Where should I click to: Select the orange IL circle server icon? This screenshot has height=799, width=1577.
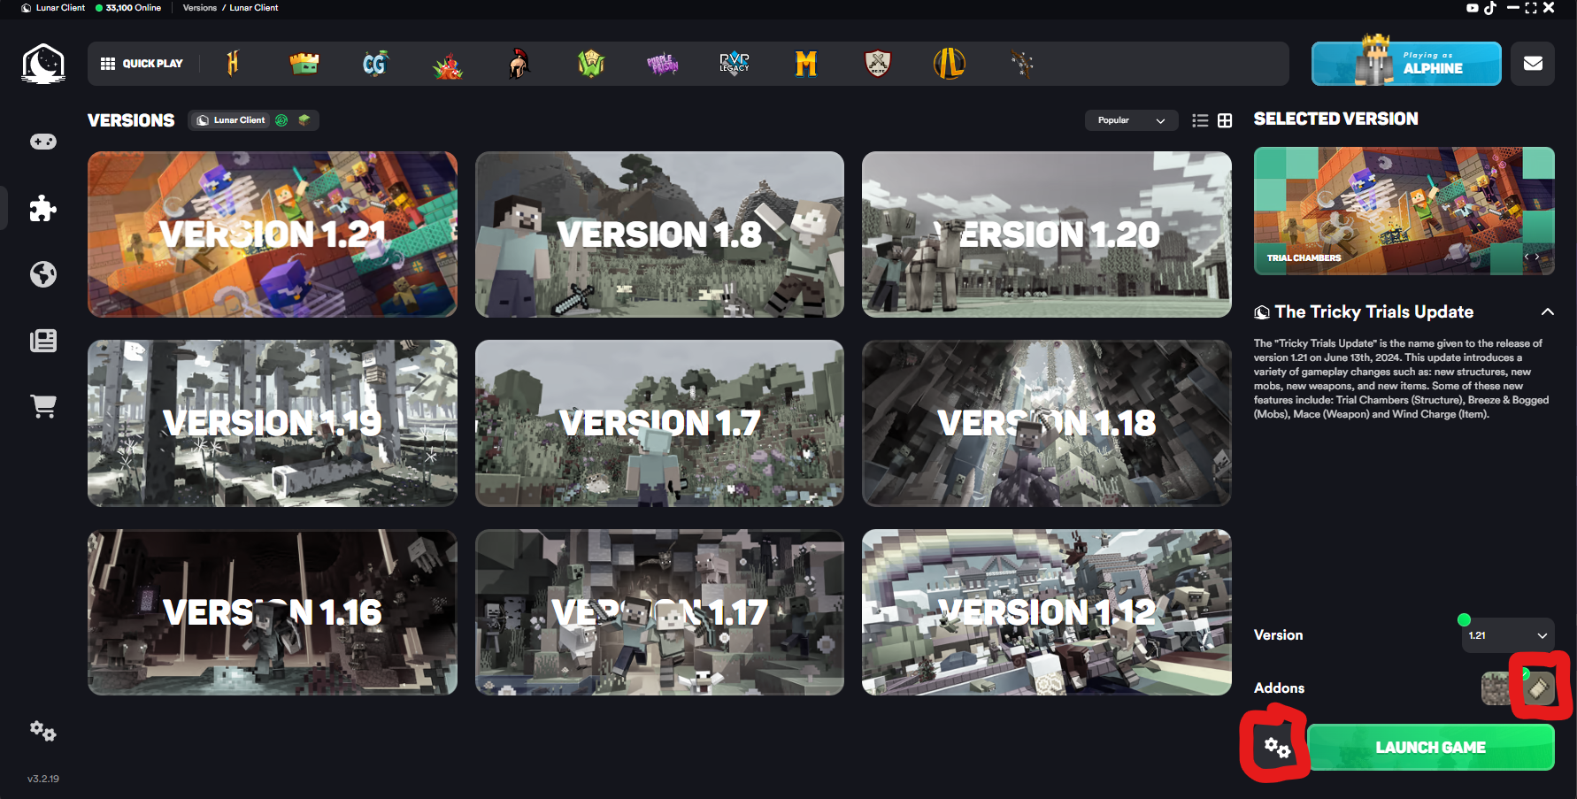pos(950,64)
